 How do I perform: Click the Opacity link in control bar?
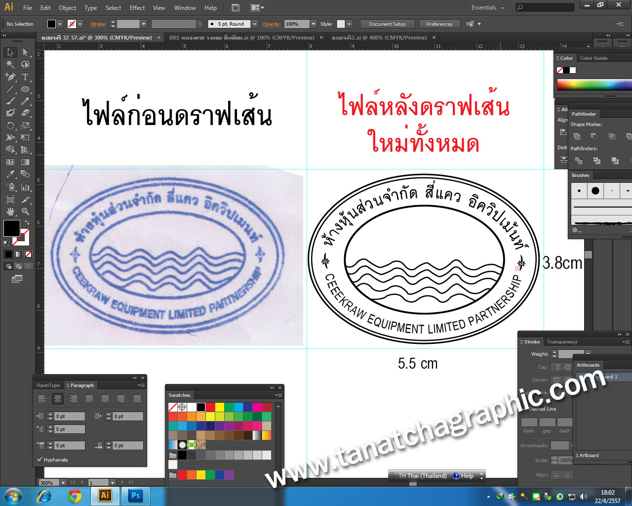[272, 24]
